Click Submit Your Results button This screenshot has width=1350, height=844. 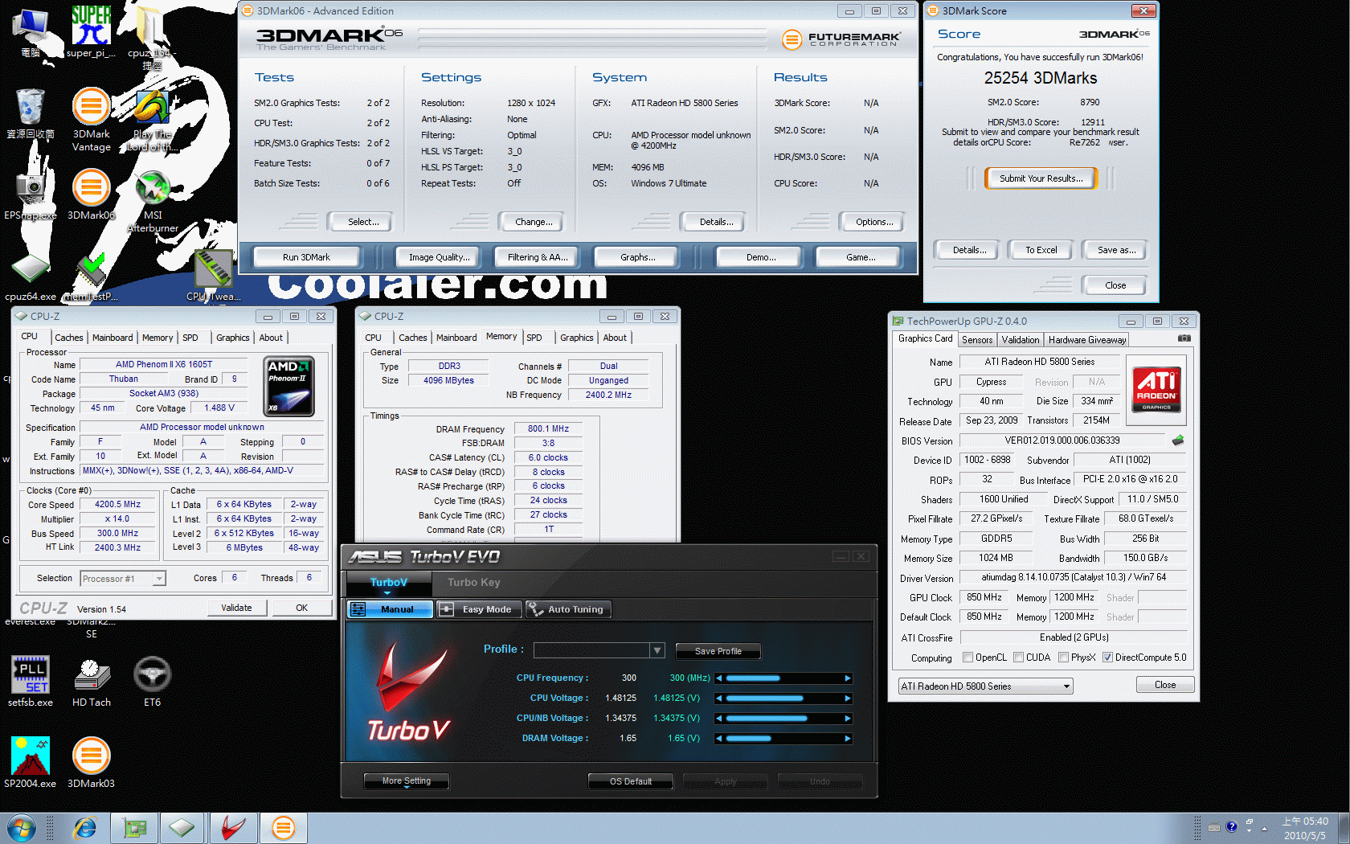click(1041, 178)
